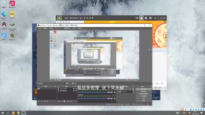
Task: Open first mixer track settings gear
Action: [x=115, y=92]
